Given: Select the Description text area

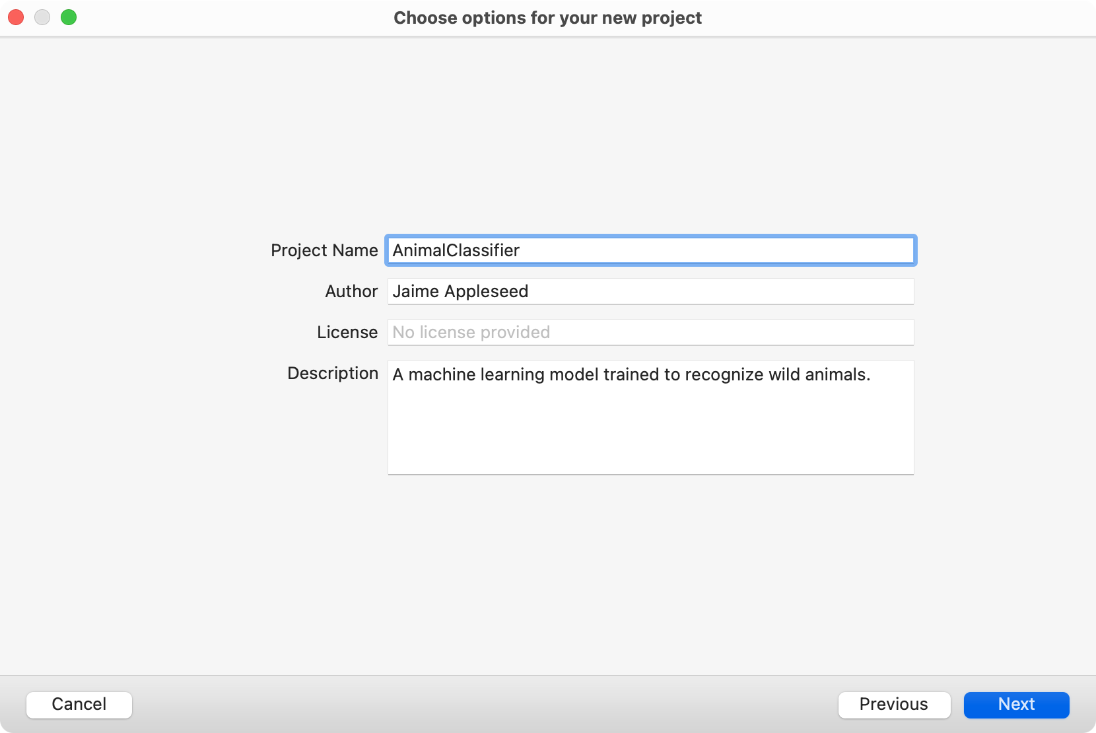Looking at the screenshot, I should (x=650, y=417).
